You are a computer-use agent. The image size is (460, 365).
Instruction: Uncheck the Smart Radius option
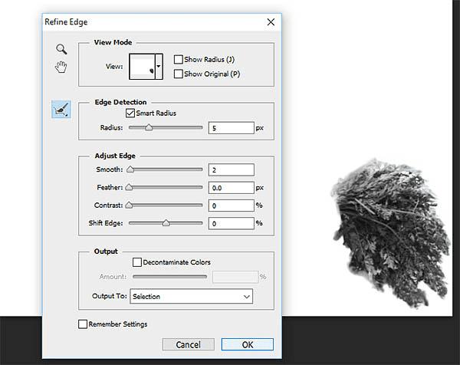click(x=130, y=113)
